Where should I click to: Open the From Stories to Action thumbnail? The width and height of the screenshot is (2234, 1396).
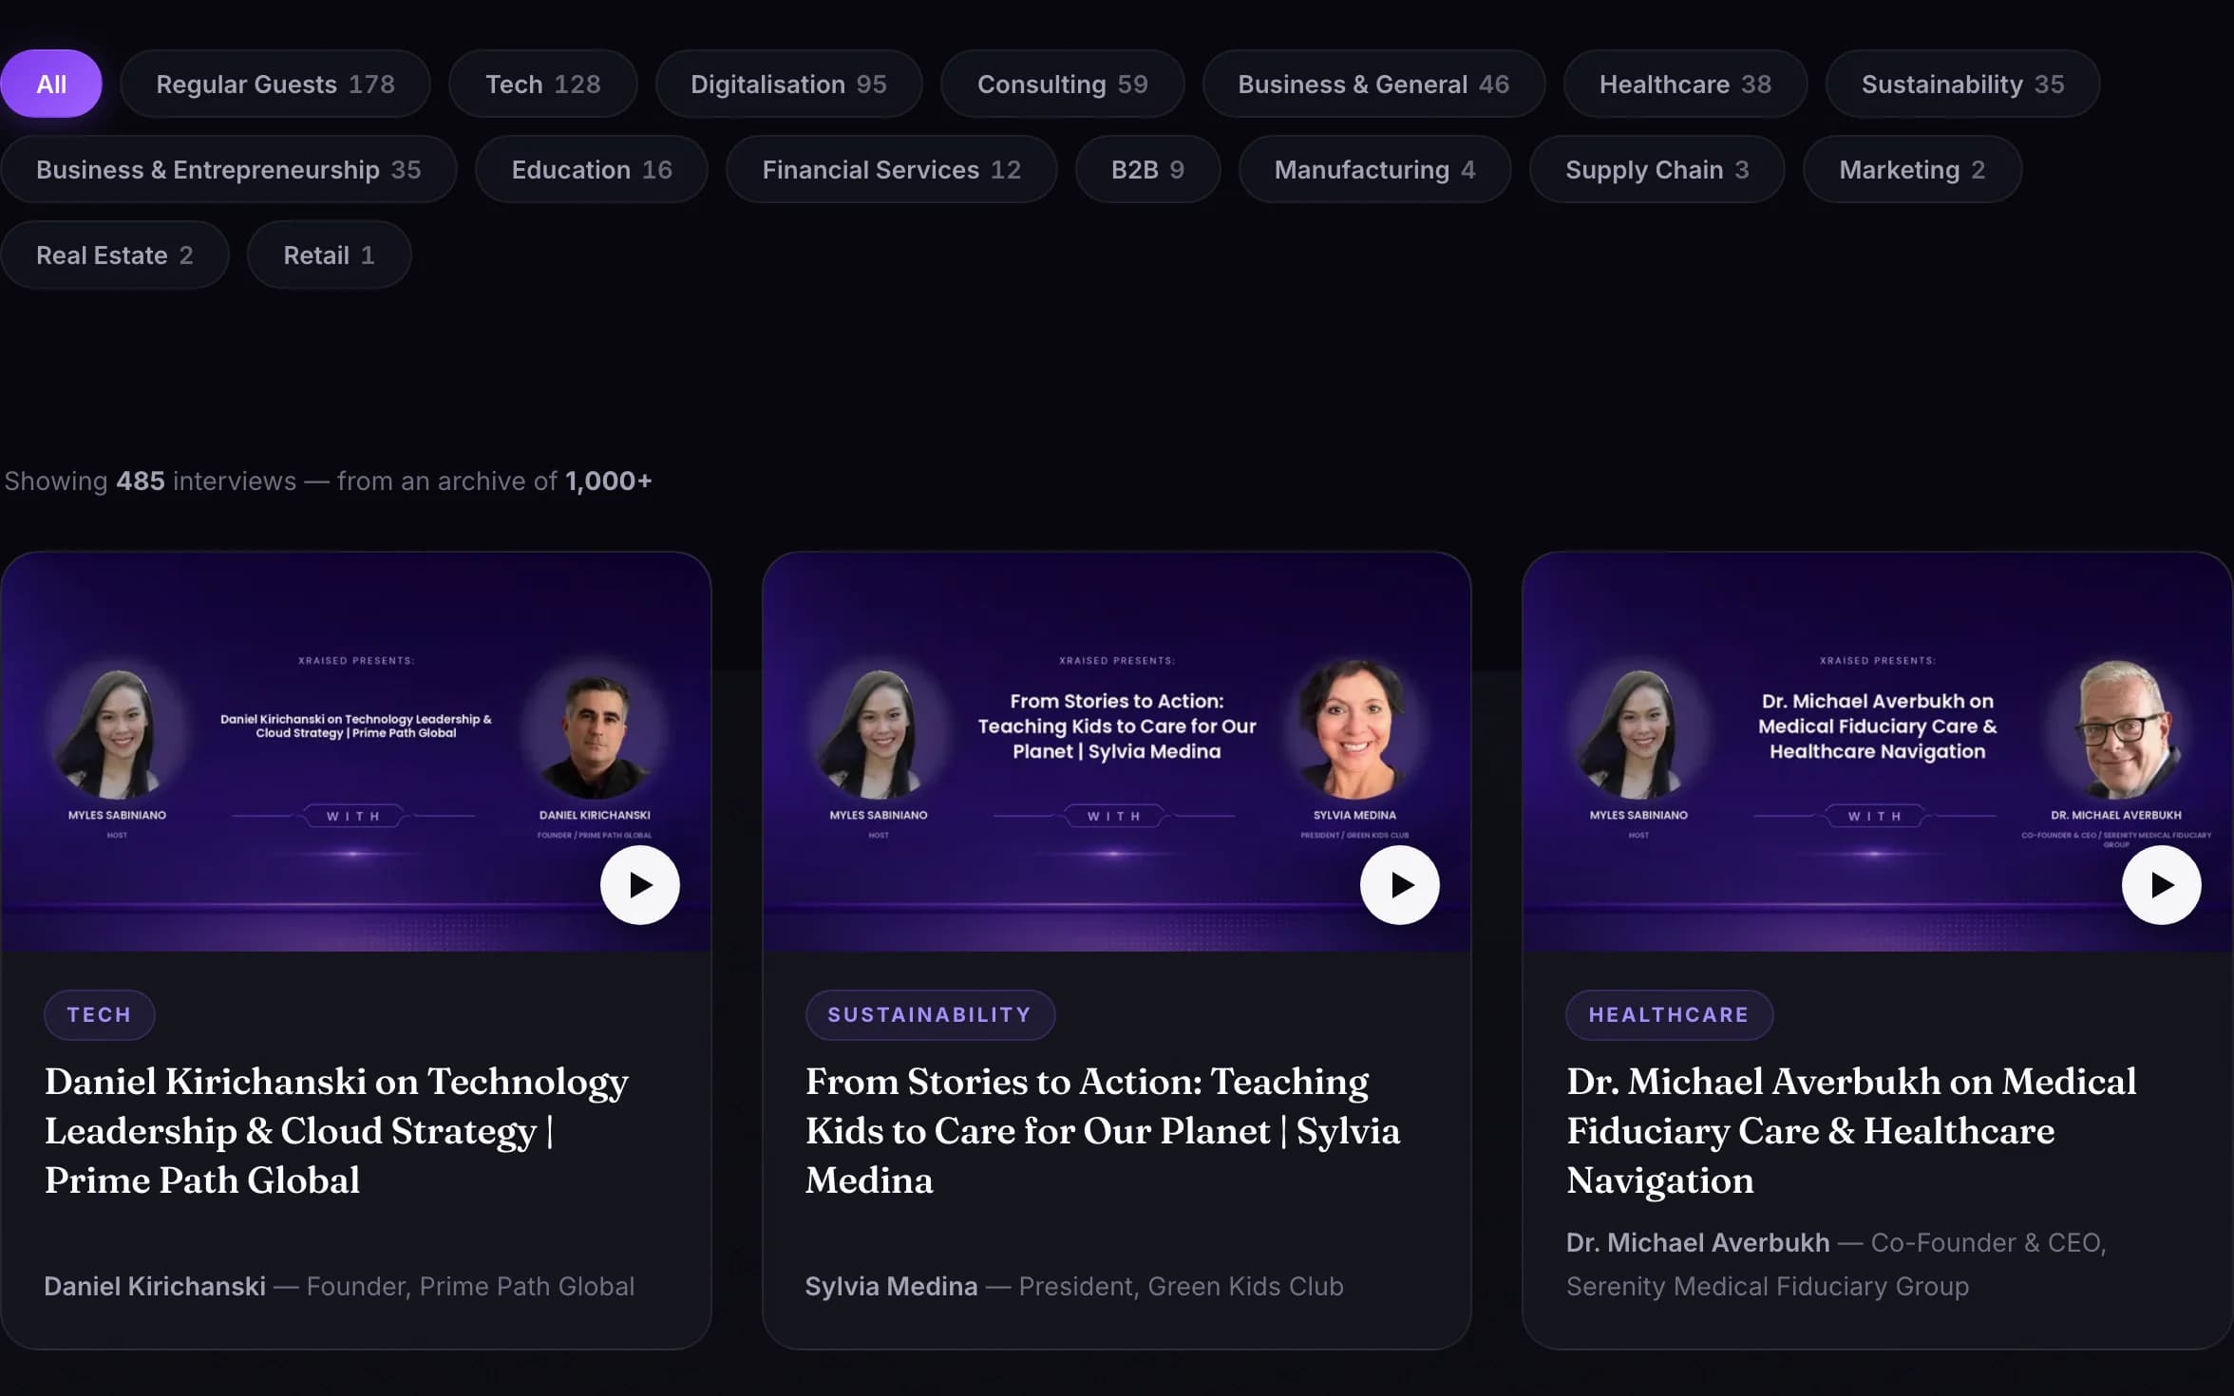point(1116,752)
